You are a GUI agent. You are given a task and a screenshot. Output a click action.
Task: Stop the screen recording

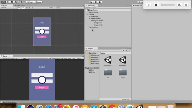tap(156, 5)
